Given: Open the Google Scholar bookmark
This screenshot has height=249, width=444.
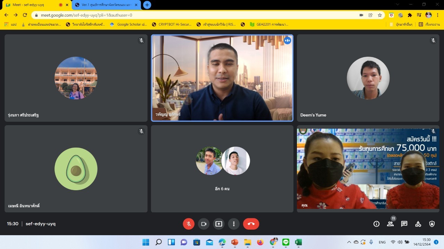Looking at the screenshot, I should pyautogui.click(x=128, y=25).
